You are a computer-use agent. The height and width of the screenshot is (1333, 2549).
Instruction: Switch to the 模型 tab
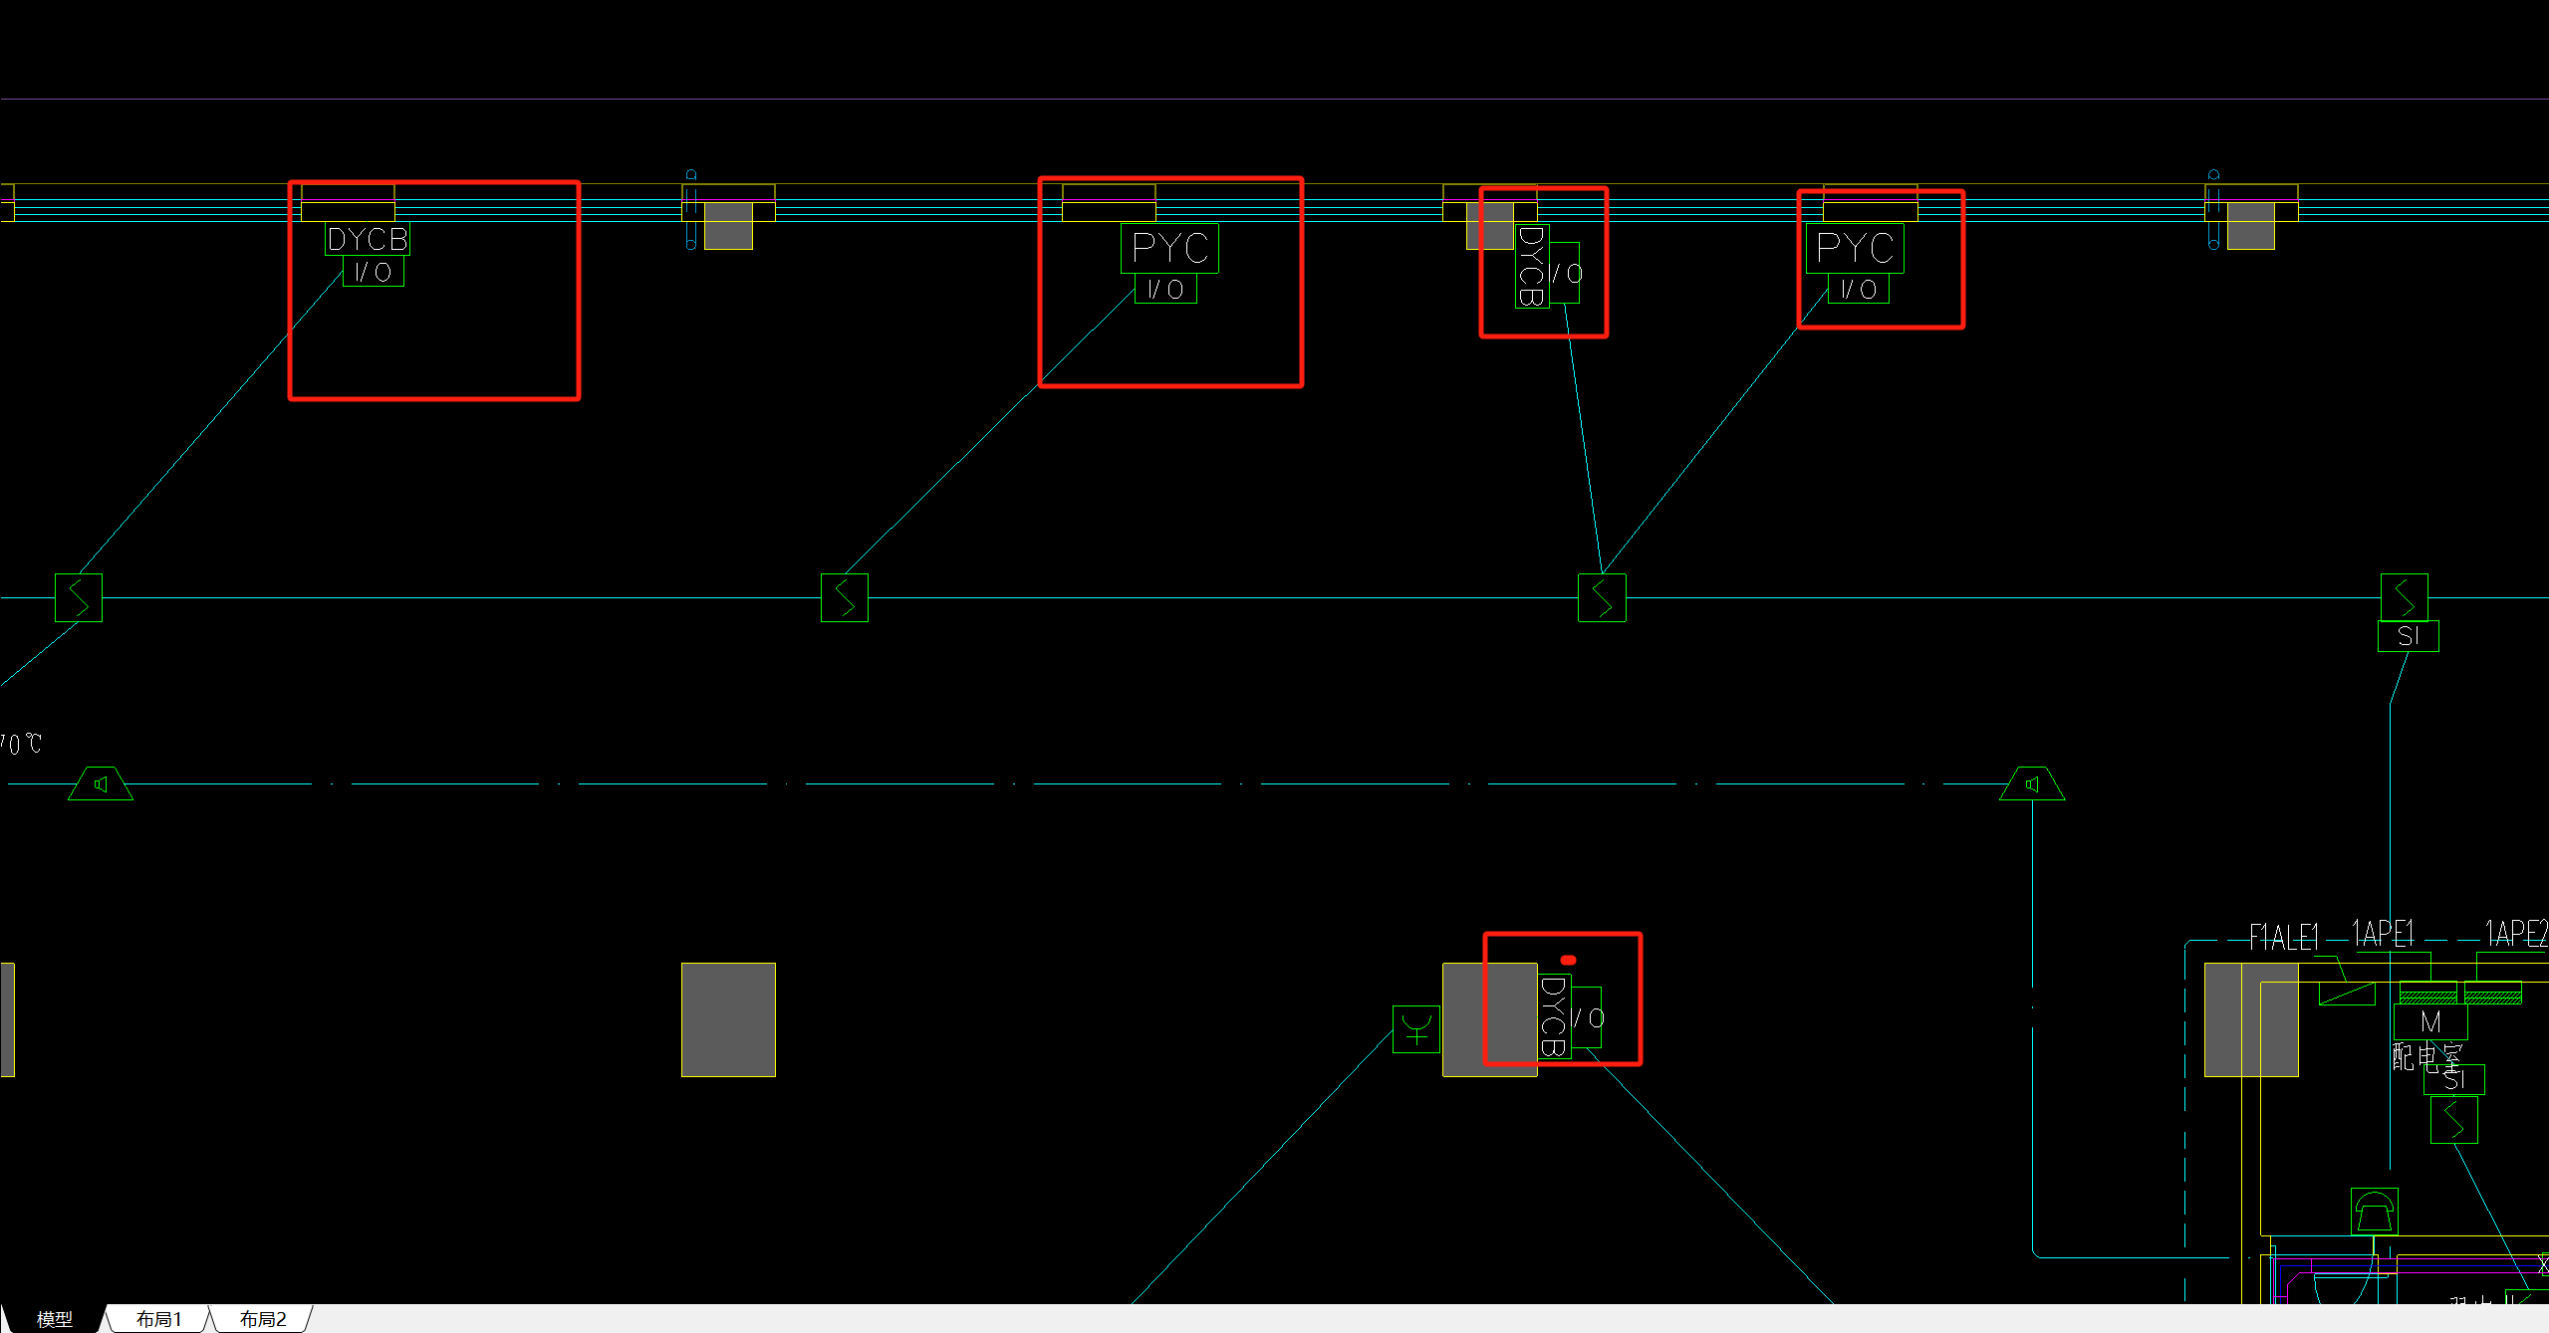click(54, 1319)
